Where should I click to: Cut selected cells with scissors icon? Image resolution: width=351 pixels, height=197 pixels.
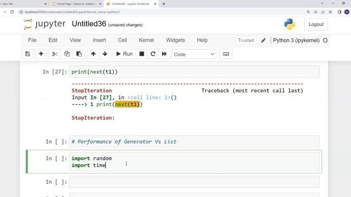(x=55, y=54)
